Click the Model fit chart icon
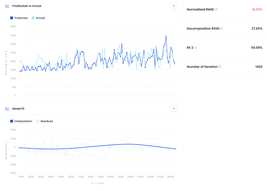The width and height of the screenshot is (267, 191). tap(7, 109)
